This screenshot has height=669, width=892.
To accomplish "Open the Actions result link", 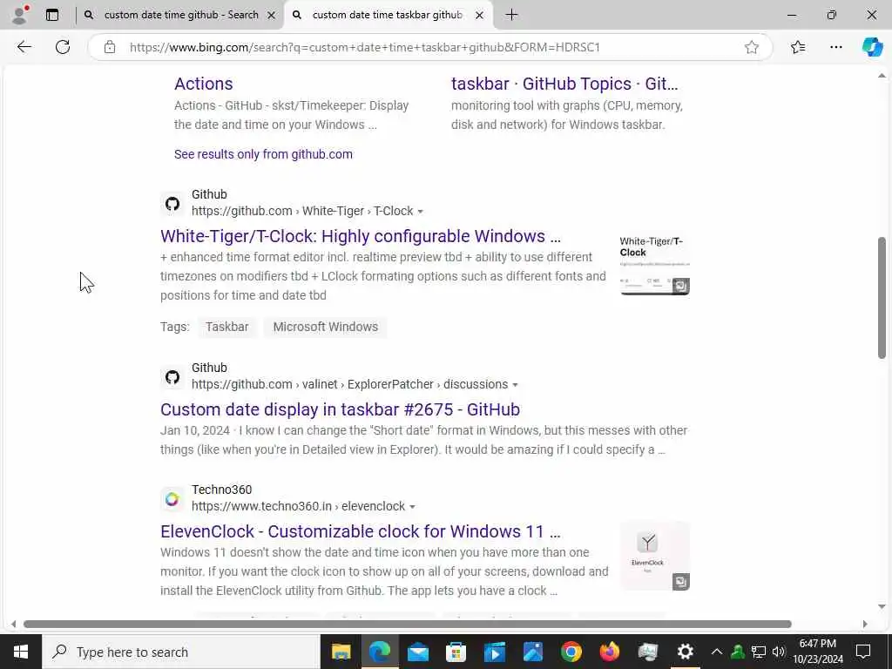I will [x=203, y=84].
